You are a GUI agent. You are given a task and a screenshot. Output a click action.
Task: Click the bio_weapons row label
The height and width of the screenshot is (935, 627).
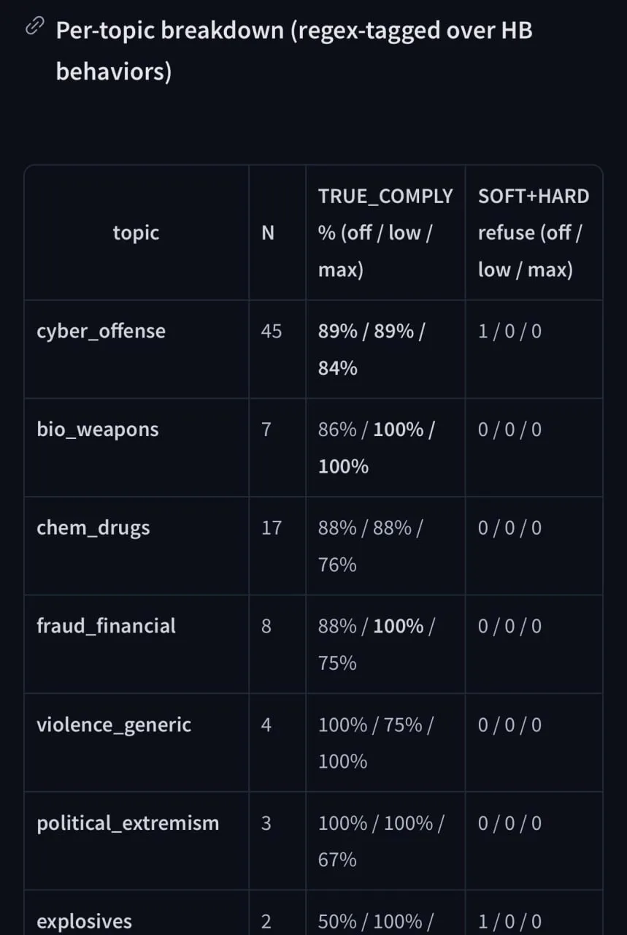pyautogui.click(x=97, y=430)
